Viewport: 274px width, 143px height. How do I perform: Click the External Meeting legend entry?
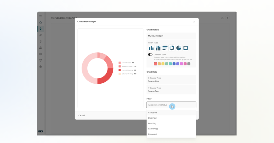click(127, 74)
